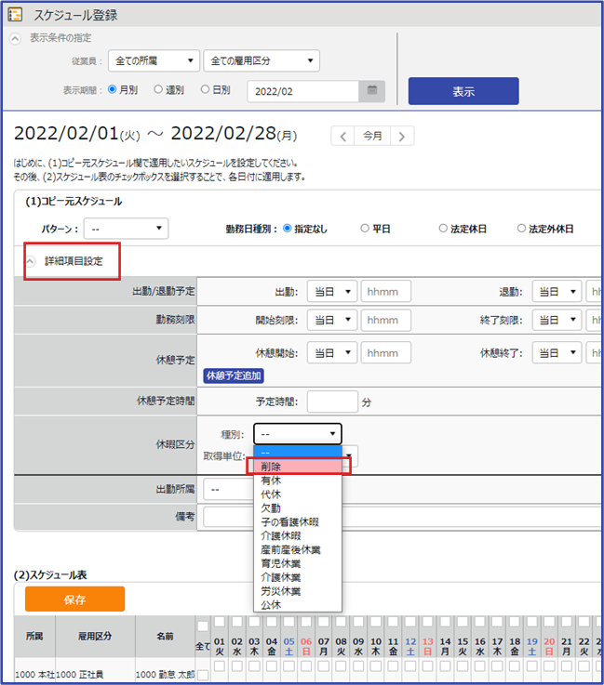
Task: Select 労災休業 in the leave type list
Action: coord(298,591)
